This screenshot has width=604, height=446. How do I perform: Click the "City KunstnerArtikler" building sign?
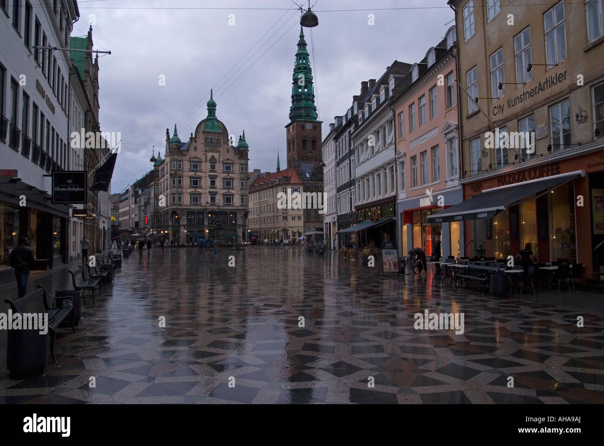(530, 93)
